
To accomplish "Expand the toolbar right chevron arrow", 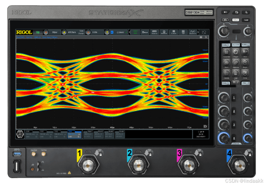I will pos(198,32).
